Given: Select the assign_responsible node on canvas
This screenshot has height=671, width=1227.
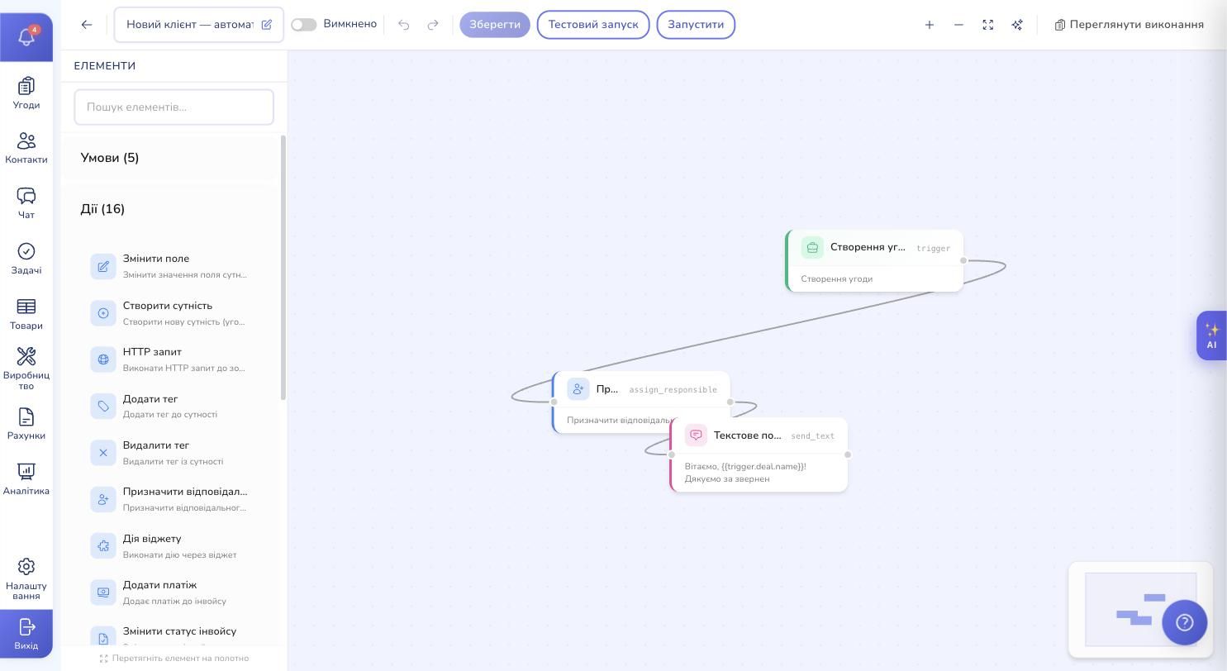Looking at the screenshot, I should click(x=641, y=402).
